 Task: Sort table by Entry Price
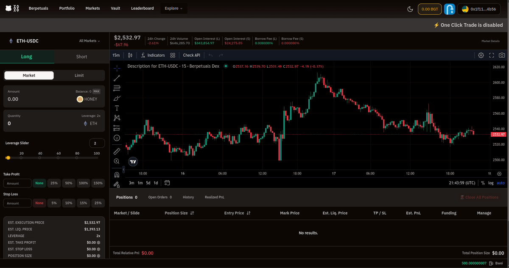coord(237,213)
